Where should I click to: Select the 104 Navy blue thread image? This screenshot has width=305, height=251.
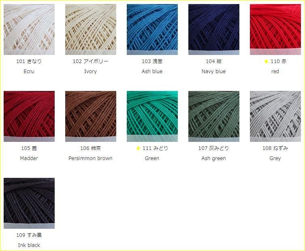click(214, 30)
